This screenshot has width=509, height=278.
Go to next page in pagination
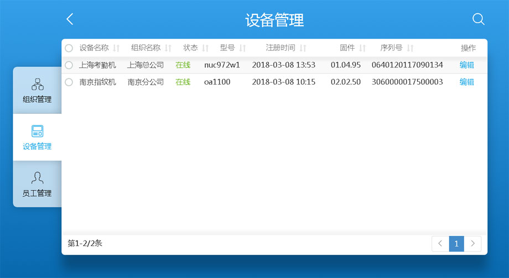[x=473, y=244]
